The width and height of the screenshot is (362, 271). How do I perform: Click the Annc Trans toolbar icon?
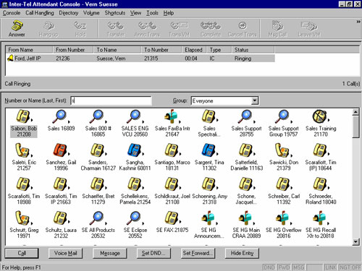point(147,28)
